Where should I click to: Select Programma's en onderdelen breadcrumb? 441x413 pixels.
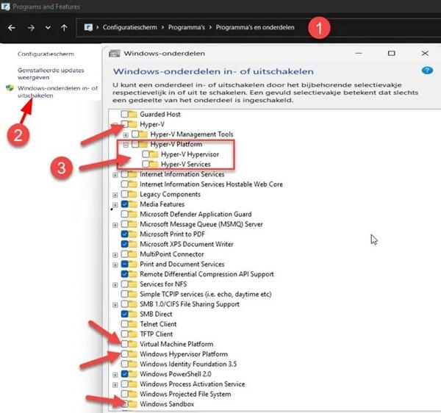pos(255,27)
